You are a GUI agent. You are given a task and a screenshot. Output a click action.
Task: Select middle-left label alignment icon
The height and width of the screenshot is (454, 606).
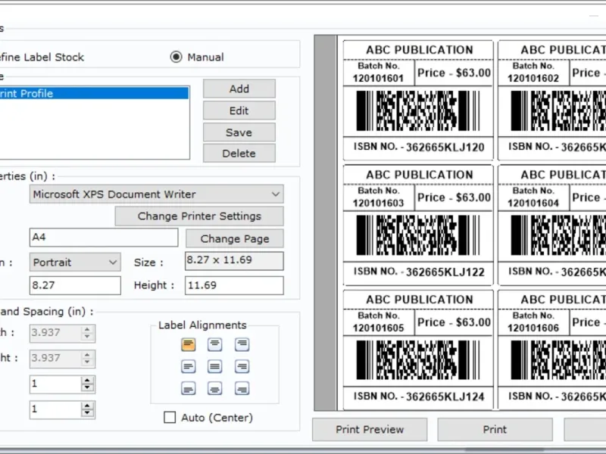click(x=188, y=366)
